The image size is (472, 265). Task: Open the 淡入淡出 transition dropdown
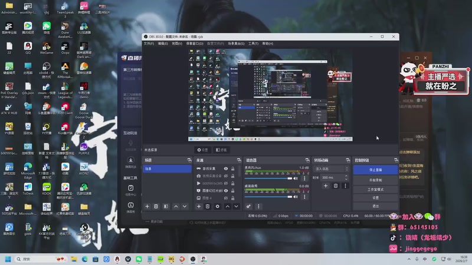[331, 169]
